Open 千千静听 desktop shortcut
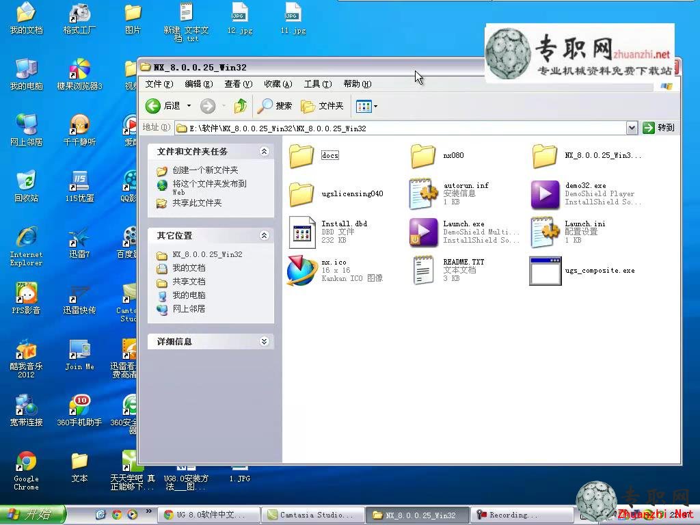700x525 pixels. [x=79, y=131]
